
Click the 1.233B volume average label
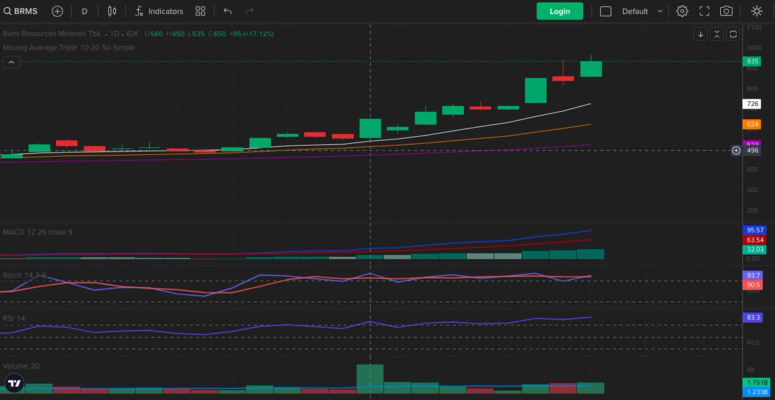(x=757, y=392)
